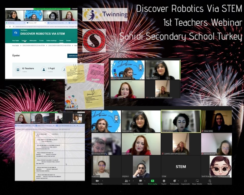Open the Katılımcılar participants panel
The image size is (244, 195).
126,181
